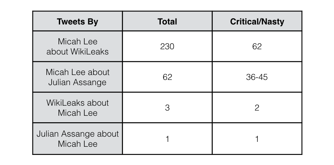Click Micah Lee text in the bottom row
The image size is (334, 165).
tap(77, 144)
